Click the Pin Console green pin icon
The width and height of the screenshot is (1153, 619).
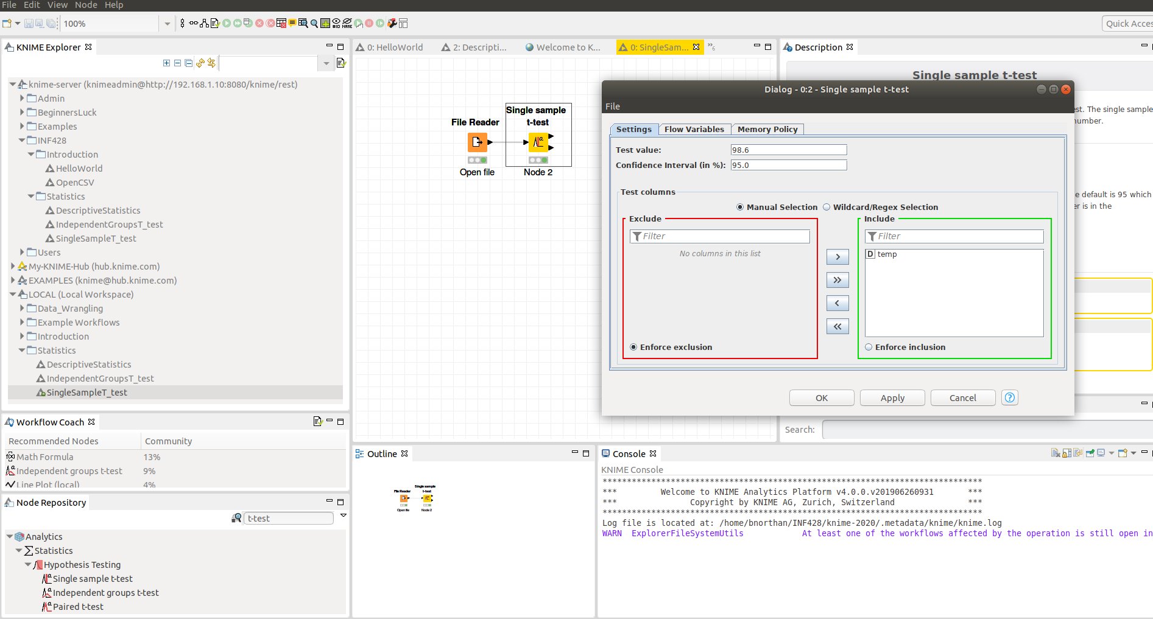coord(1090,453)
